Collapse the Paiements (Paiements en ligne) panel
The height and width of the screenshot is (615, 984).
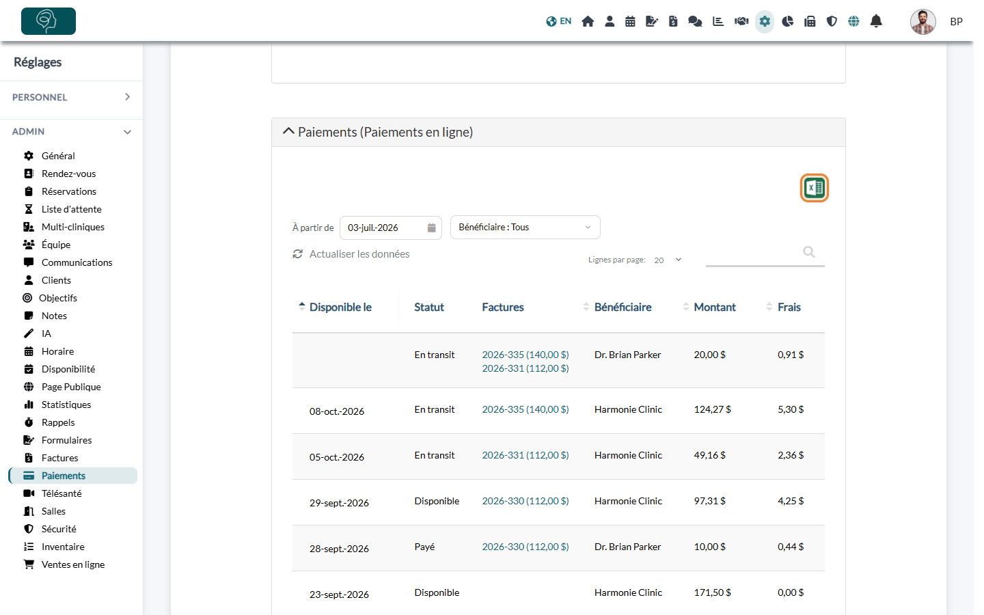288,131
